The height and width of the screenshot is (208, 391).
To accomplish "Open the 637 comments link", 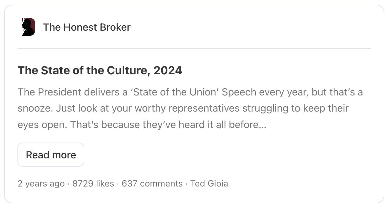I will 152,183.
